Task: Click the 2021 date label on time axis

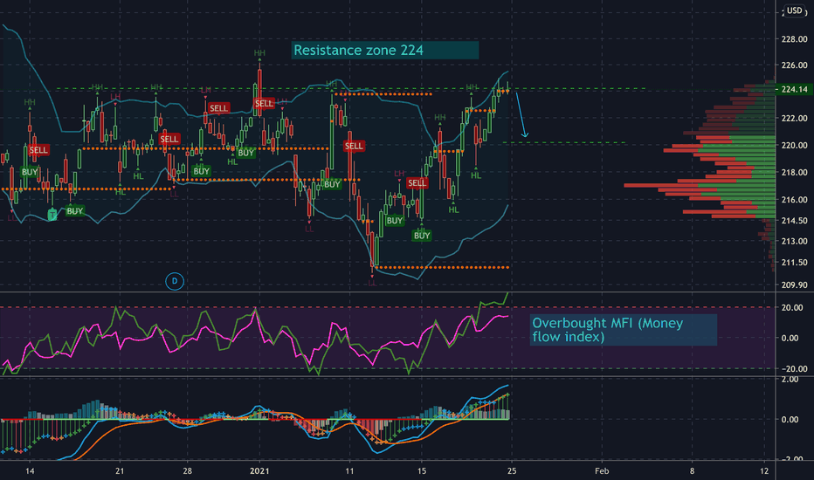Action: 259,471
